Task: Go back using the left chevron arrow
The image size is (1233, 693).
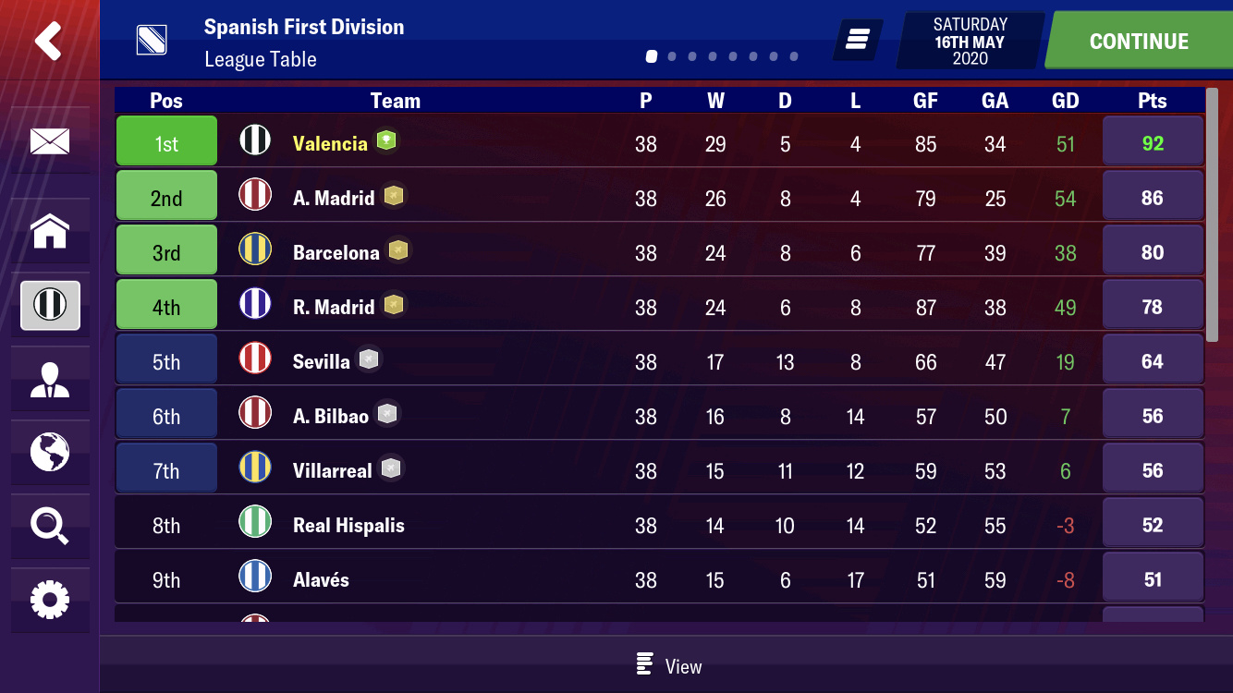Action: [48, 41]
